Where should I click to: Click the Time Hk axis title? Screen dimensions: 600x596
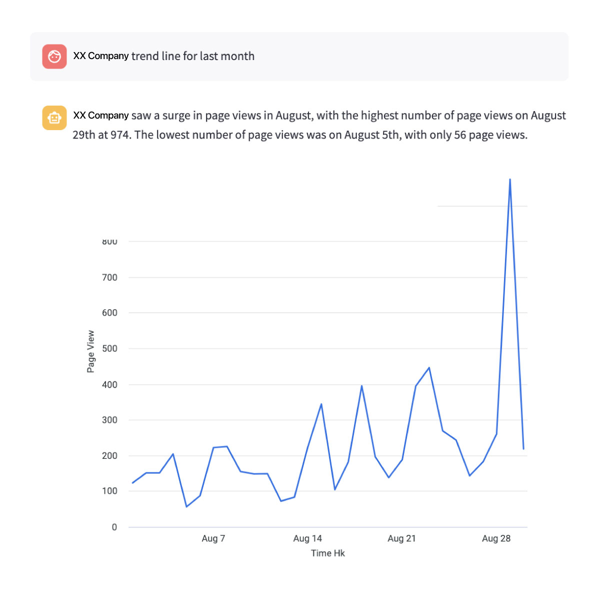(x=328, y=553)
